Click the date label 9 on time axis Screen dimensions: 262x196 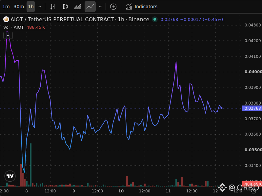[74, 191]
